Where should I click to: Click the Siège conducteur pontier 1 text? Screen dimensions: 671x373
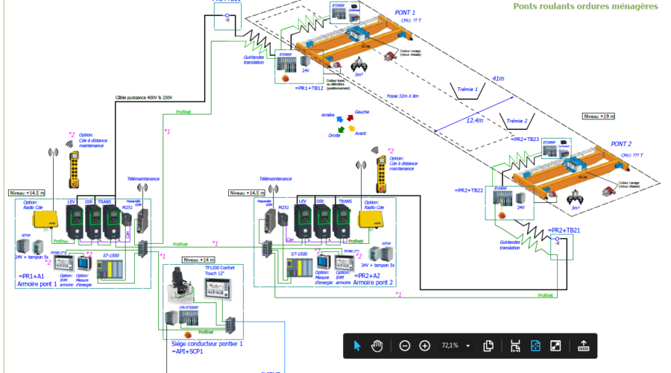207,343
